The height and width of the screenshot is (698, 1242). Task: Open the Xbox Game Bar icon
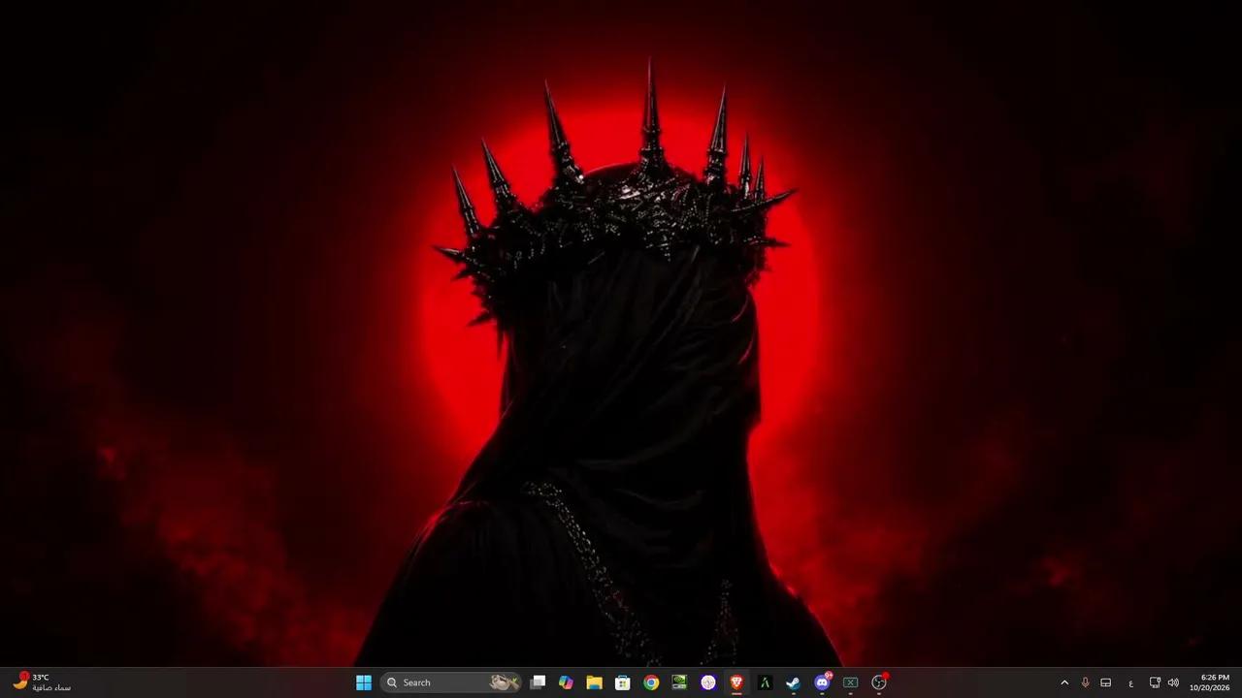point(850,682)
